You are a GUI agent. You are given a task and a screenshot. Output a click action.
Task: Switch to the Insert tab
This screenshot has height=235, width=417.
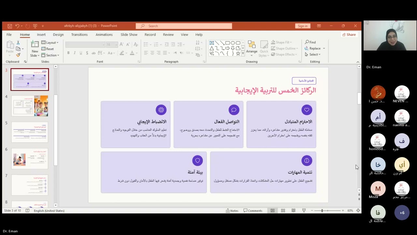[41, 35]
